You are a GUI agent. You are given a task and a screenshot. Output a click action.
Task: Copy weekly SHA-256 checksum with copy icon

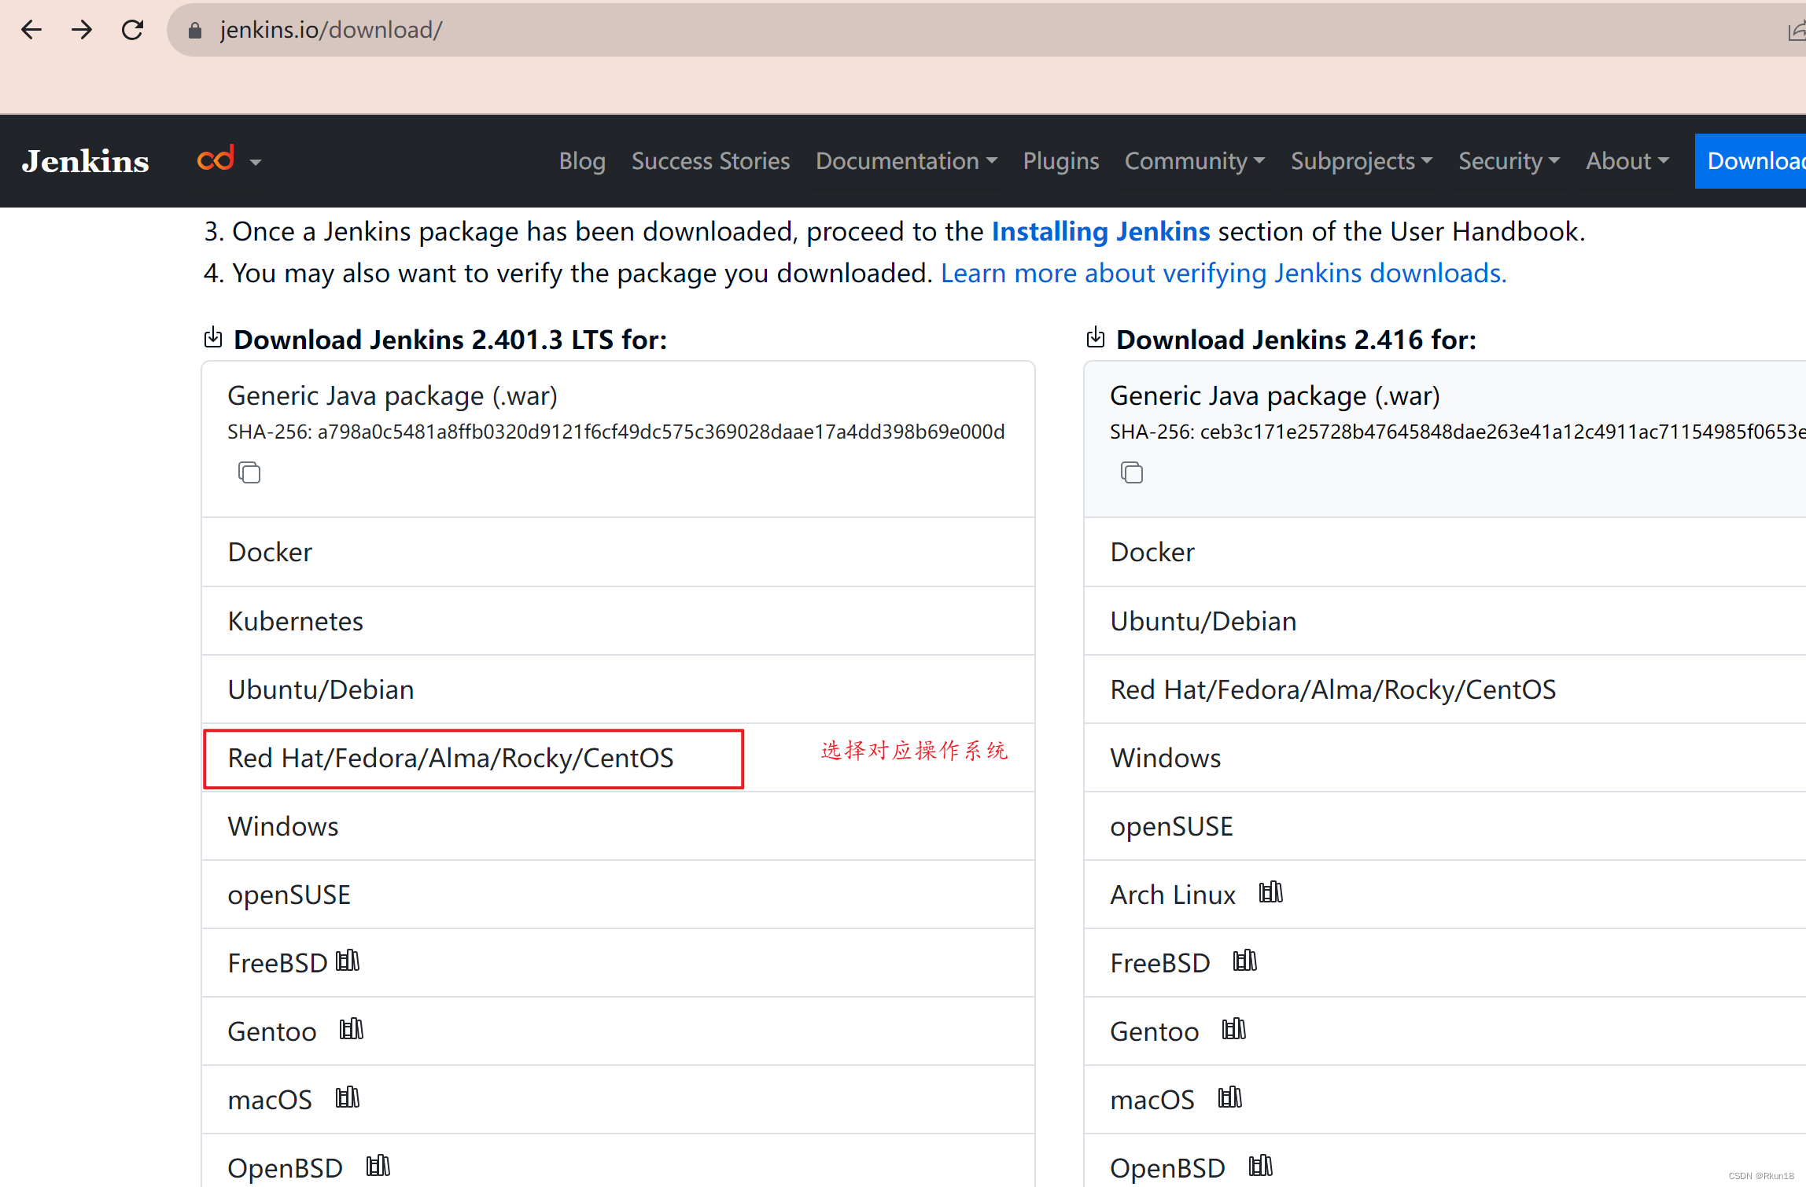[1132, 472]
